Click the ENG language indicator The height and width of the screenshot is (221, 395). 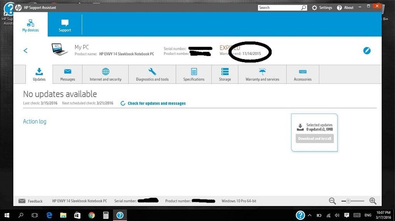click(x=368, y=215)
